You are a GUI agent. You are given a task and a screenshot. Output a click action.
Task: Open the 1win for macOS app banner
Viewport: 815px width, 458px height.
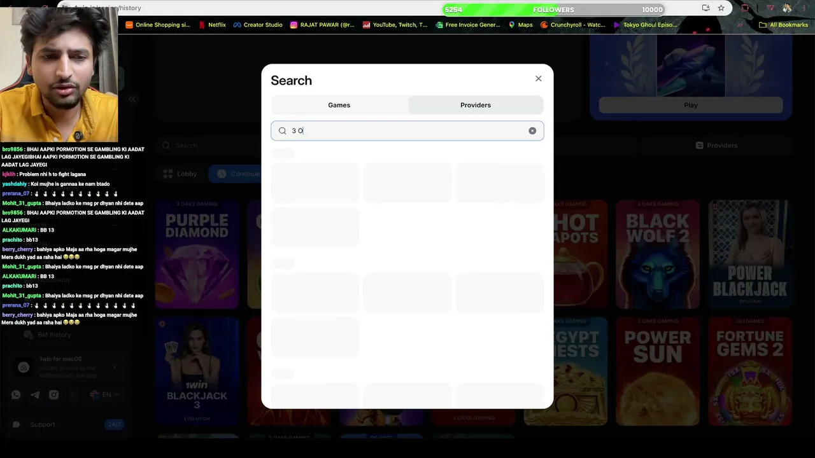coord(67,367)
